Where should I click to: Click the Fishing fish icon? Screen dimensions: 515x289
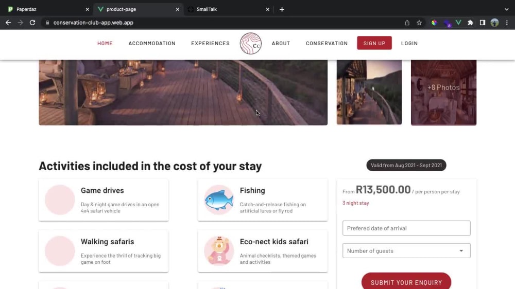coord(219,200)
